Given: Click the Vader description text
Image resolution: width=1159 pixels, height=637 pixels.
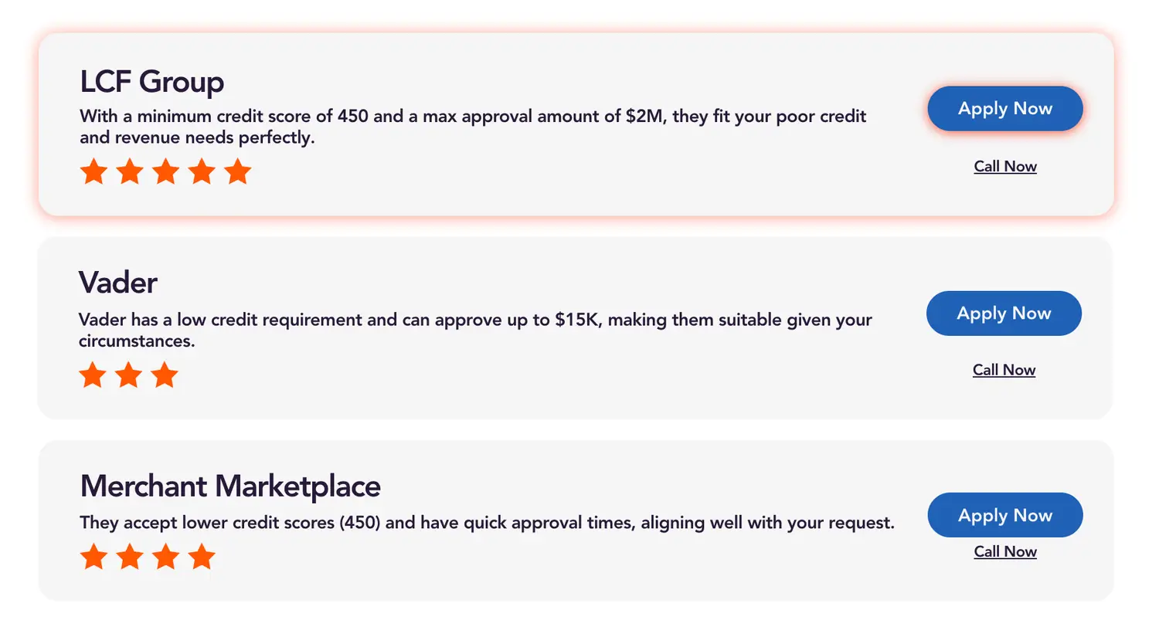Looking at the screenshot, I should coord(474,330).
